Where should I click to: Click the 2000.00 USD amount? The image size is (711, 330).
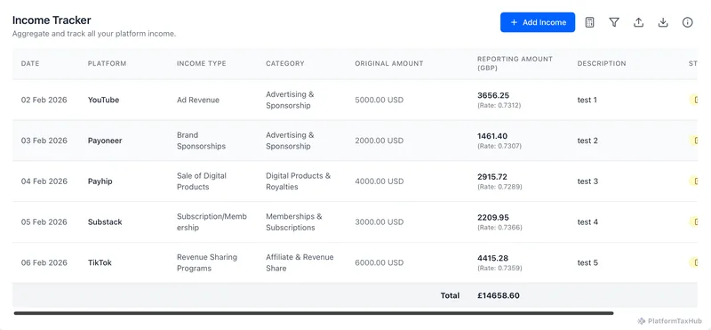379,141
